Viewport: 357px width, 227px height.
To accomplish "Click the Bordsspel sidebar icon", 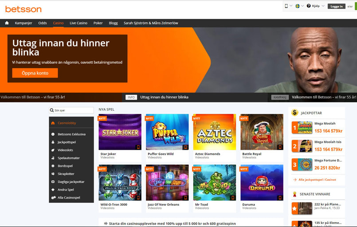I will (53, 166).
